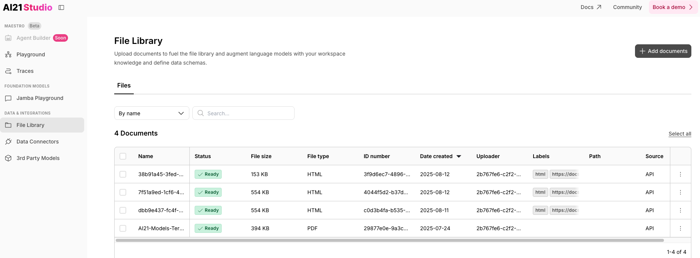Open row menu for dbb9e437-fc4f file
700x258 pixels.
coord(680,210)
